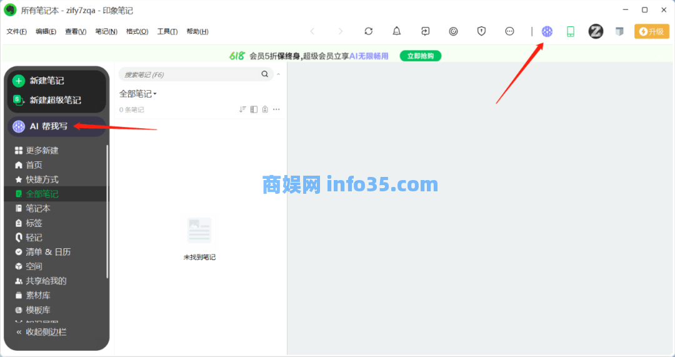Viewport: 675px width, 357px height.
Task: Open the three-dot more menu in note list
Action: point(276,109)
